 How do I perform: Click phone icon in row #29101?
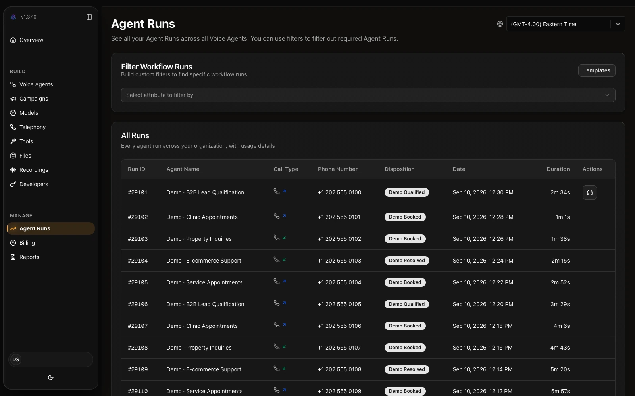tap(277, 191)
